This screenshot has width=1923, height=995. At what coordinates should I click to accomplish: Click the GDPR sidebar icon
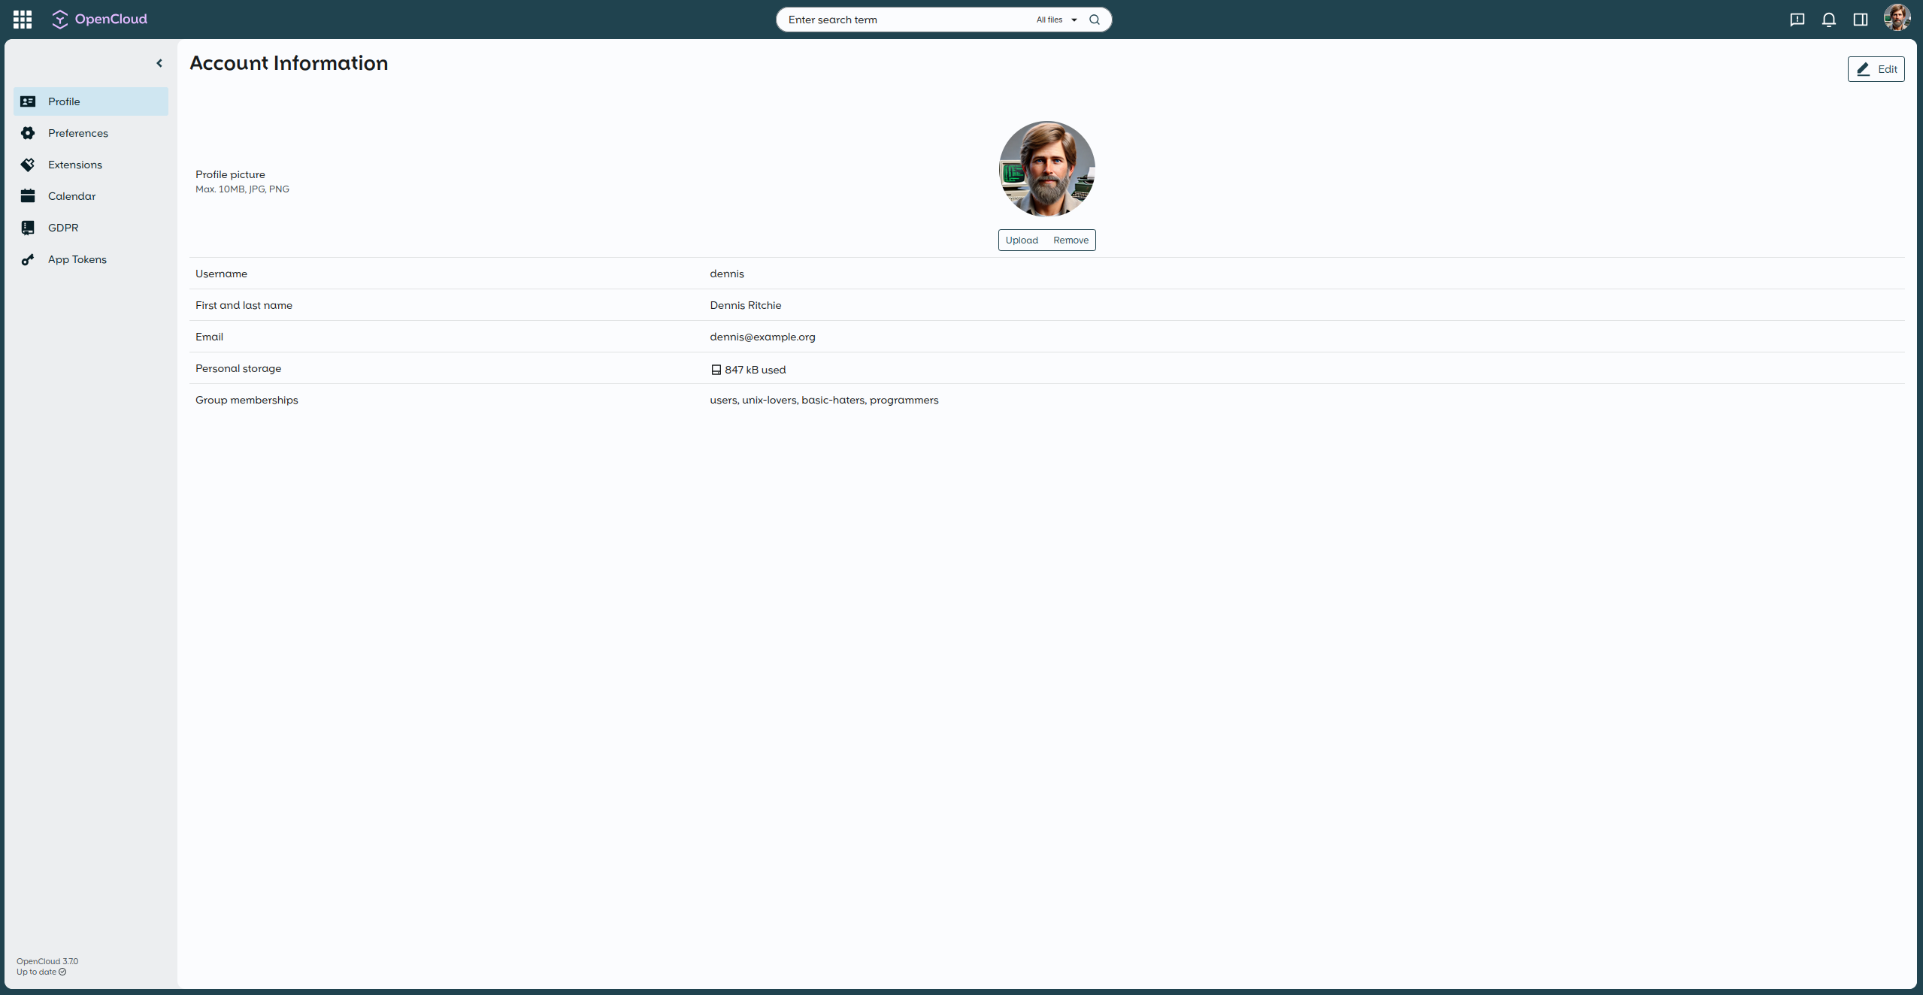28,228
